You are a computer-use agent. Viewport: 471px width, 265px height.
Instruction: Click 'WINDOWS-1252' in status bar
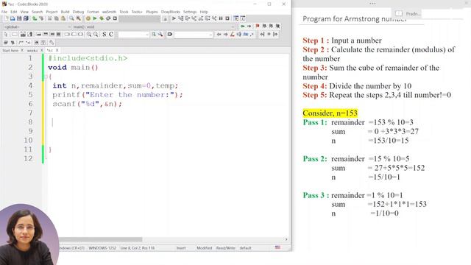(x=102, y=248)
